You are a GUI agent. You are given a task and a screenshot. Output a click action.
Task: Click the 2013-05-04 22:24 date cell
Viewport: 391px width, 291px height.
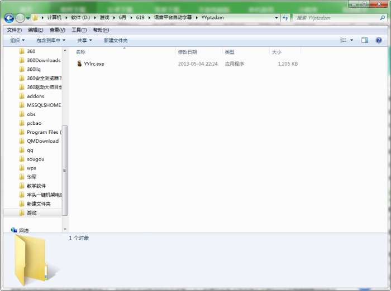click(x=198, y=64)
